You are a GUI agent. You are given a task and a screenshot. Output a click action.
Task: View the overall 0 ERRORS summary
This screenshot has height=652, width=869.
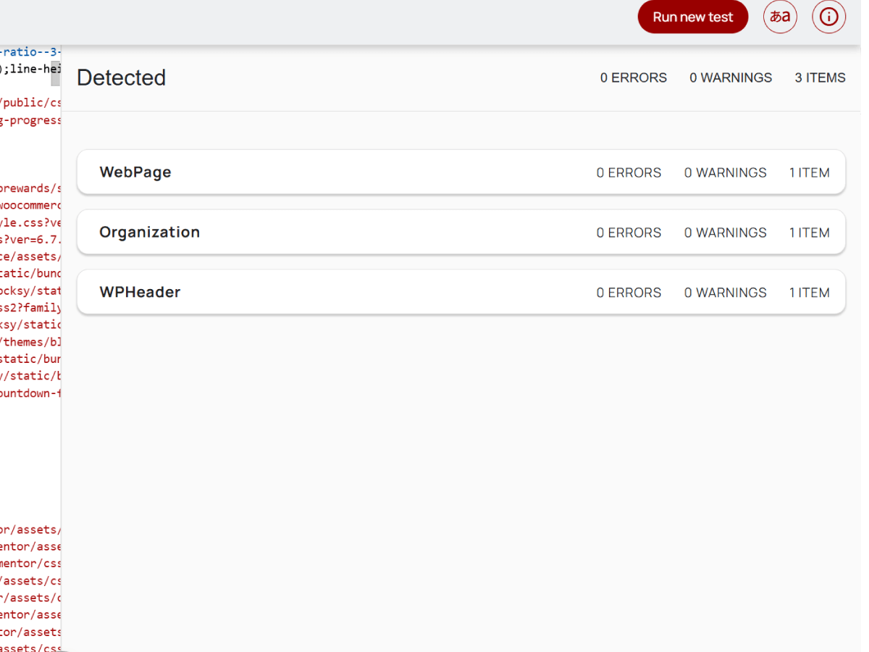[633, 78]
